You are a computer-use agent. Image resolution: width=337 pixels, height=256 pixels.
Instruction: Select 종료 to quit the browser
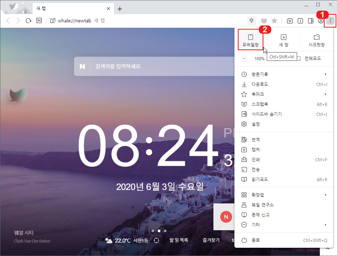(284, 240)
